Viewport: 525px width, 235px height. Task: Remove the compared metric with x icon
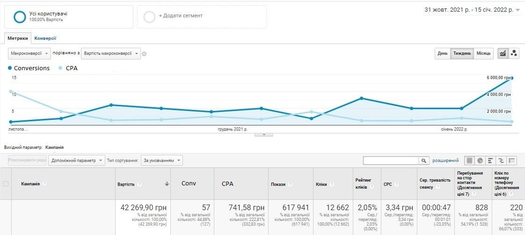[x=144, y=53]
